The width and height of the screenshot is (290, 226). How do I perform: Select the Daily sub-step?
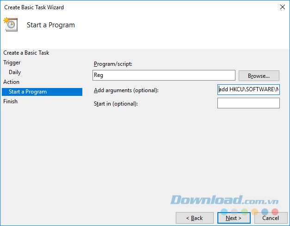[15, 72]
